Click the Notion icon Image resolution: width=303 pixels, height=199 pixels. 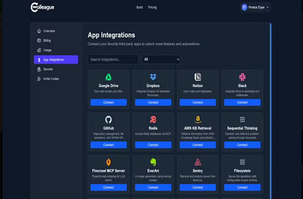pos(198,77)
